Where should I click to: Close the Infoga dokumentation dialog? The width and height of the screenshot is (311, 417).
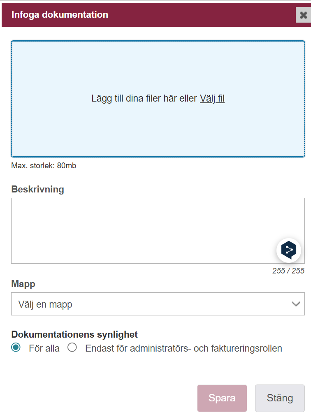coord(303,15)
